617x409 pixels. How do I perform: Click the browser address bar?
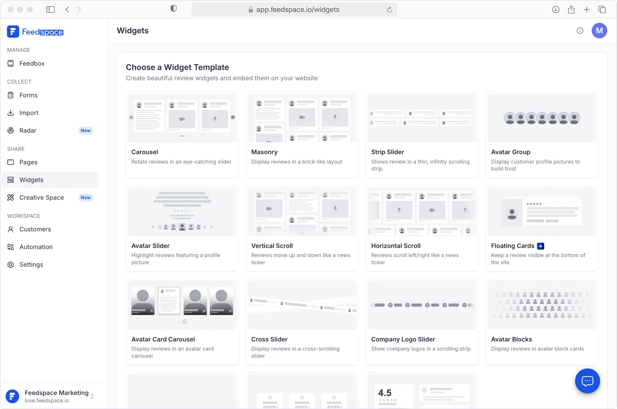pyautogui.click(x=294, y=9)
